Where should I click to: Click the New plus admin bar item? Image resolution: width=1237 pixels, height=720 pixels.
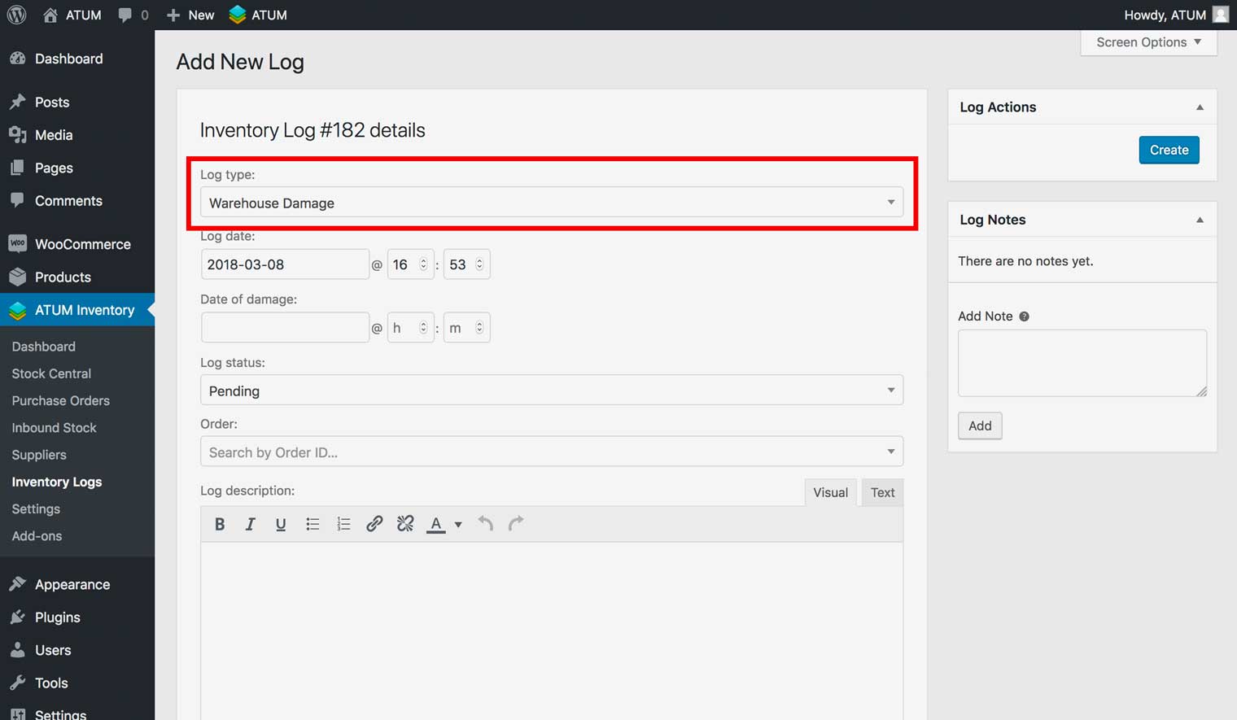point(190,15)
